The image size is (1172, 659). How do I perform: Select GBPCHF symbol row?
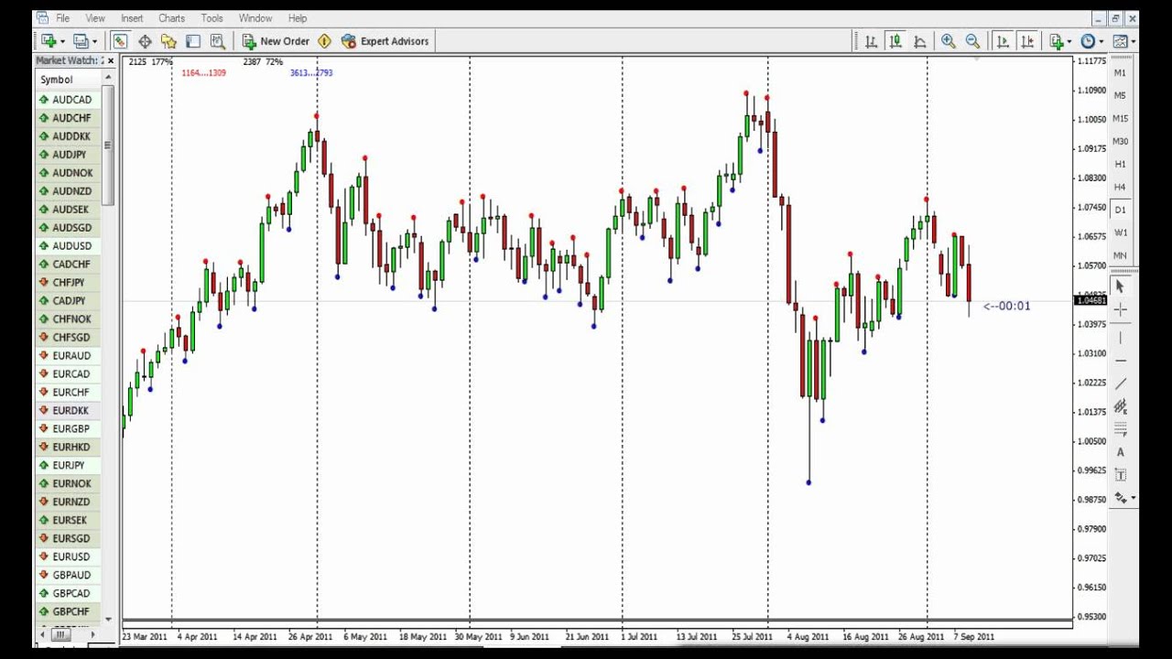click(x=69, y=611)
